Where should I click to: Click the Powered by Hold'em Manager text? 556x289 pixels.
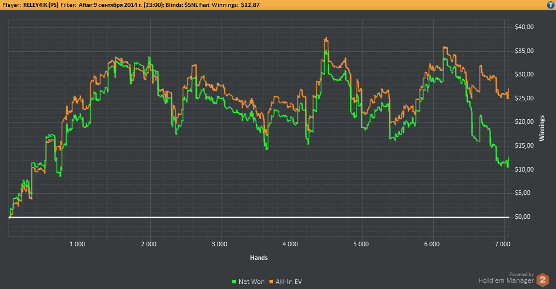(x=506, y=278)
